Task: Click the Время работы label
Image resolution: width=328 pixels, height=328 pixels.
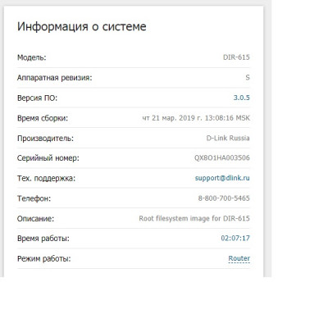Action: pos(43,239)
